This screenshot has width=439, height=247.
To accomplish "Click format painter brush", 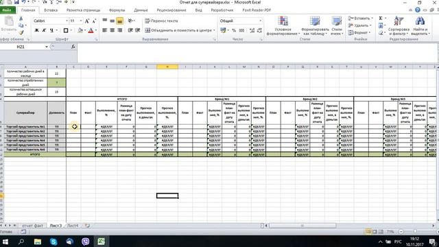I will (x=21, y=32).
